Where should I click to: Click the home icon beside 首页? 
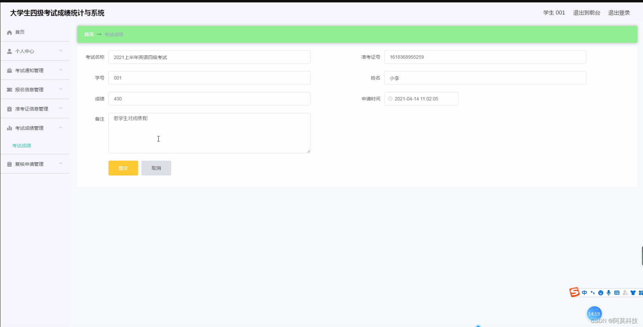(x=9, y=32)
